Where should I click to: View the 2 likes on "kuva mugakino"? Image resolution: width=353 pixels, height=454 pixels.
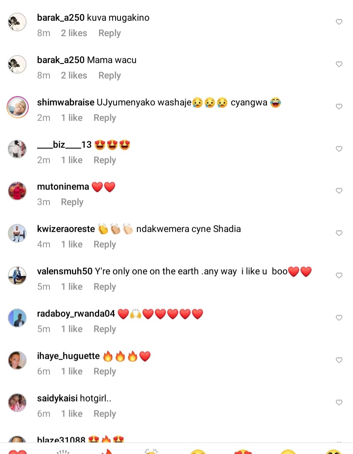74,33
